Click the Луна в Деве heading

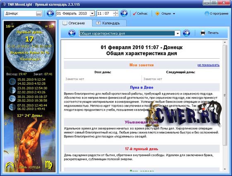141,88
